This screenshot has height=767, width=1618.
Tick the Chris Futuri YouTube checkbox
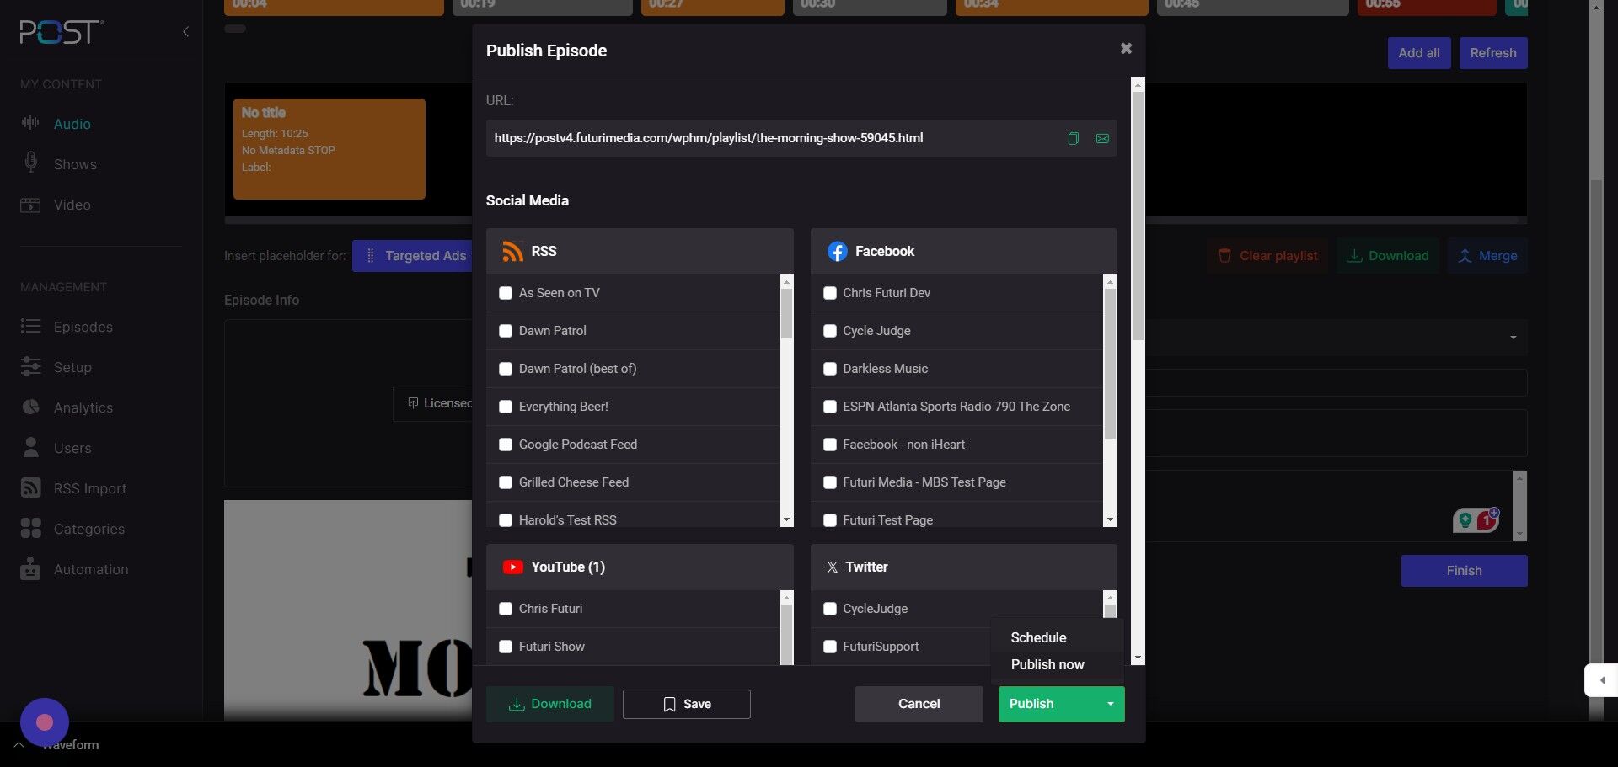[506, 609]
